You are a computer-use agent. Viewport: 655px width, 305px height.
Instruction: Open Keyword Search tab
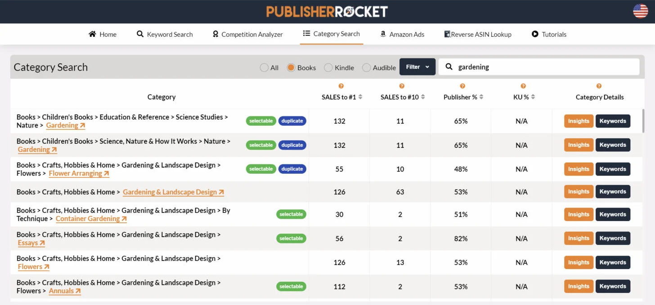(x=165, y=34)
